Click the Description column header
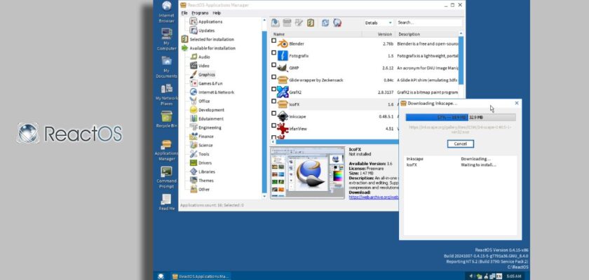 click(427, 34)
